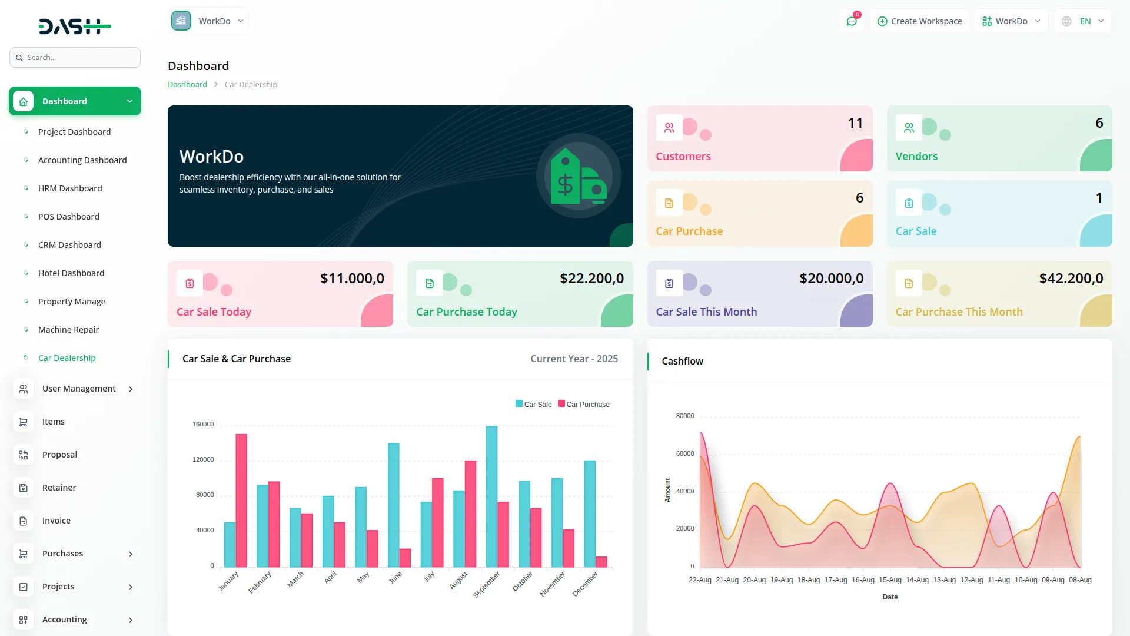
Task: Click the Car Sale clipboard icon
Action: [909, 203]
